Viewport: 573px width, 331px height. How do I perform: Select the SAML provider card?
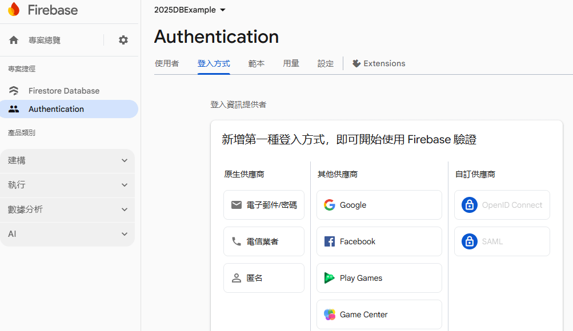point(502,241)
